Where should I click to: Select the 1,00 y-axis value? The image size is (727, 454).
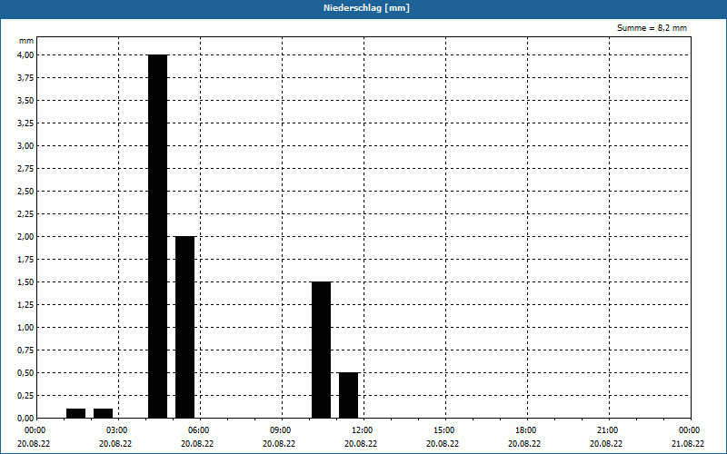[25, 328]
